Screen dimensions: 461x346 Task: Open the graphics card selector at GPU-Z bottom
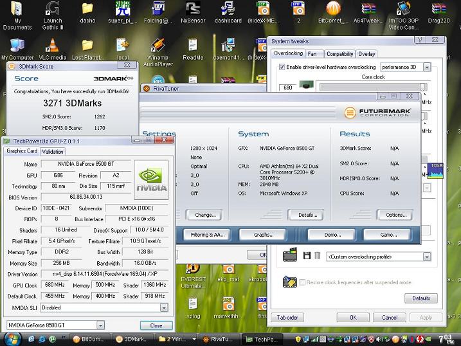tap(100, 325)
